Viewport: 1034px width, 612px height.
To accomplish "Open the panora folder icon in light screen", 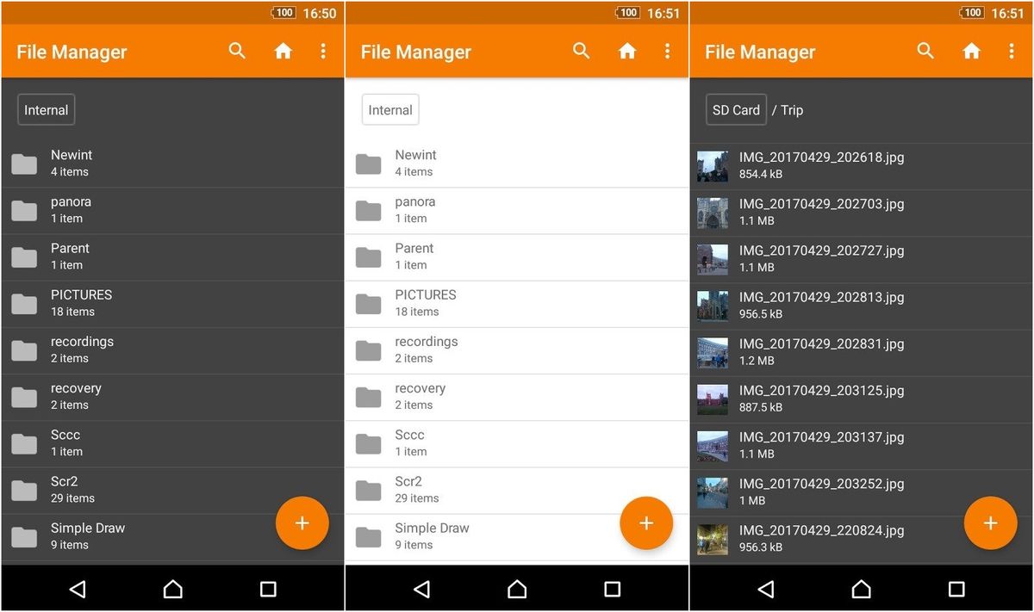I will pos(369,210).
